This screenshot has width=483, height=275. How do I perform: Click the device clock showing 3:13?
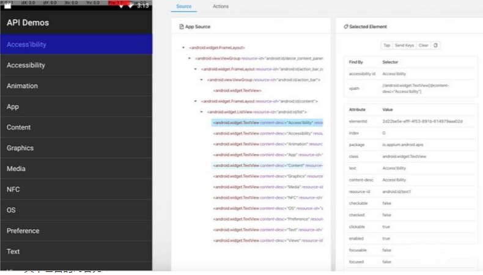point(142,5)
